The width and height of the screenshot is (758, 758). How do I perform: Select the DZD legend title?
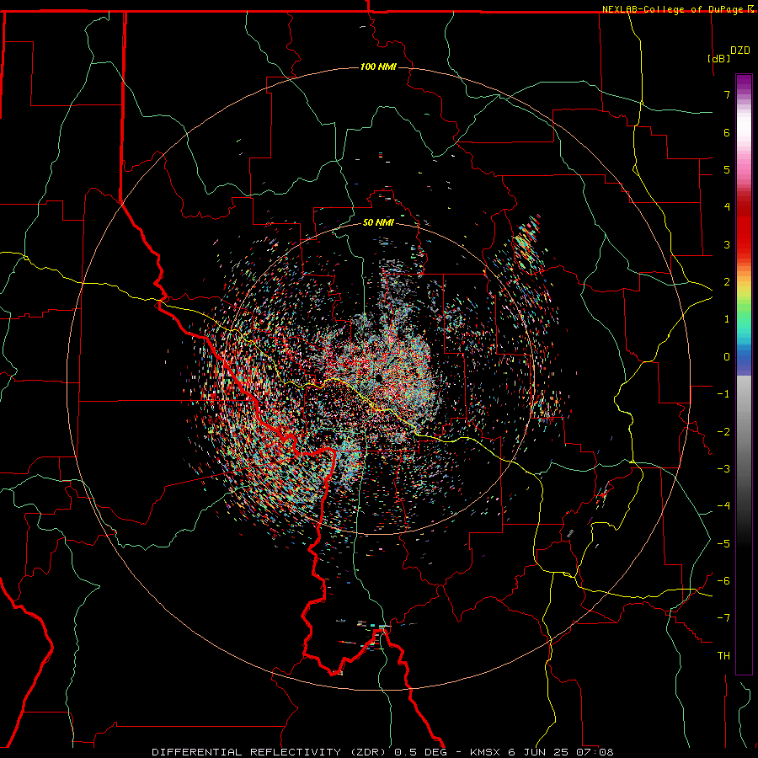740,51
